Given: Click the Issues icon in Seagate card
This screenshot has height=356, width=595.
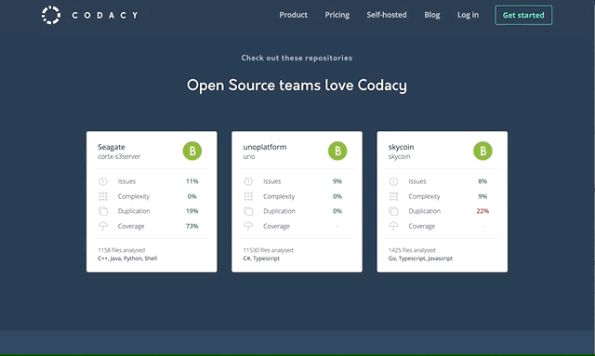Looking at the screenshot, I should (103, 181).
